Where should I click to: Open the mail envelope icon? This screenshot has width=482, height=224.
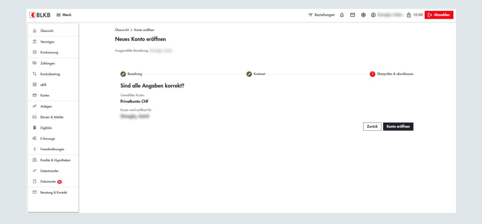tap(353, 15)
